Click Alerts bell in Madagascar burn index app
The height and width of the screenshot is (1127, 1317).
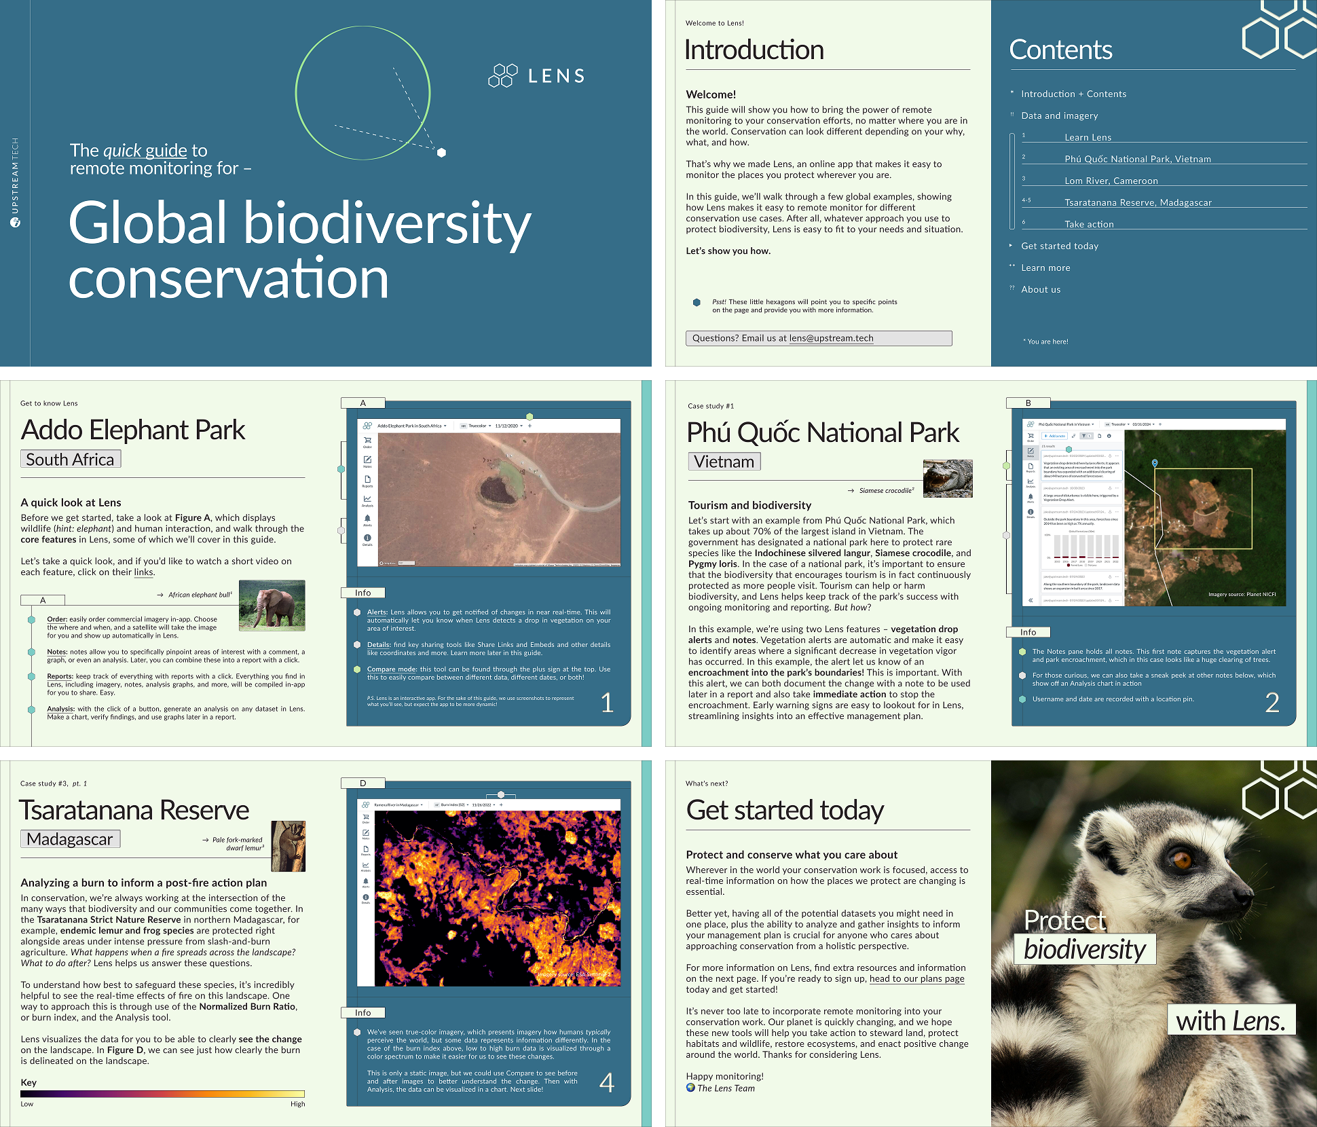366,881
